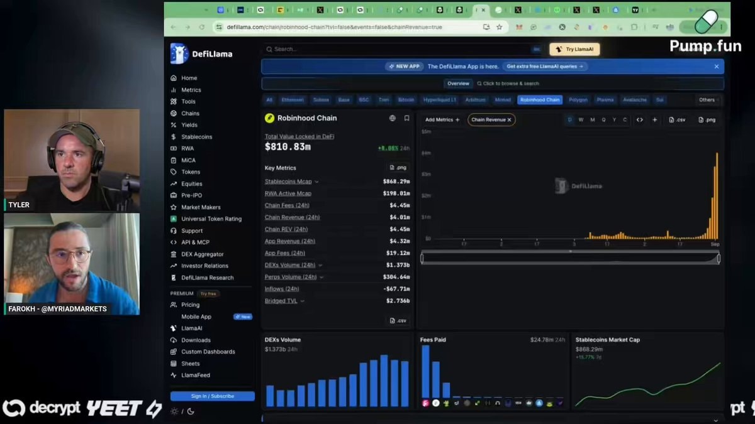The image size is (755, 424).
Task: Download Key Metrics as .csv
Action: point(398,320)
